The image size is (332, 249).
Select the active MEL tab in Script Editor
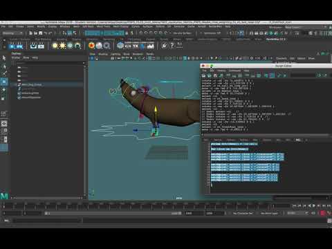pos(298,140)
